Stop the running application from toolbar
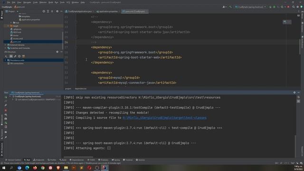 point(288,7)
